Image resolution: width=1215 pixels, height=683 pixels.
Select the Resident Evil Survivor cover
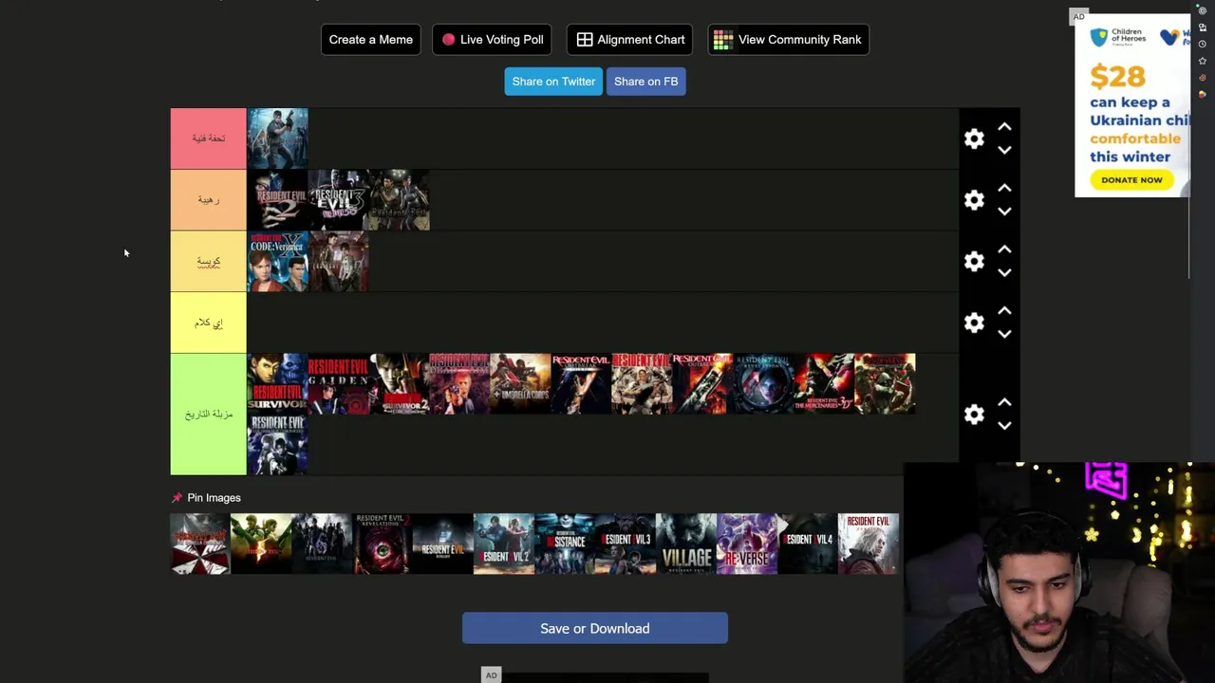(277, 384)
